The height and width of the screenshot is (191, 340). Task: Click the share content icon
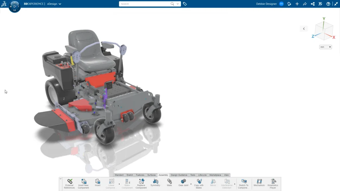pos(312,4)
